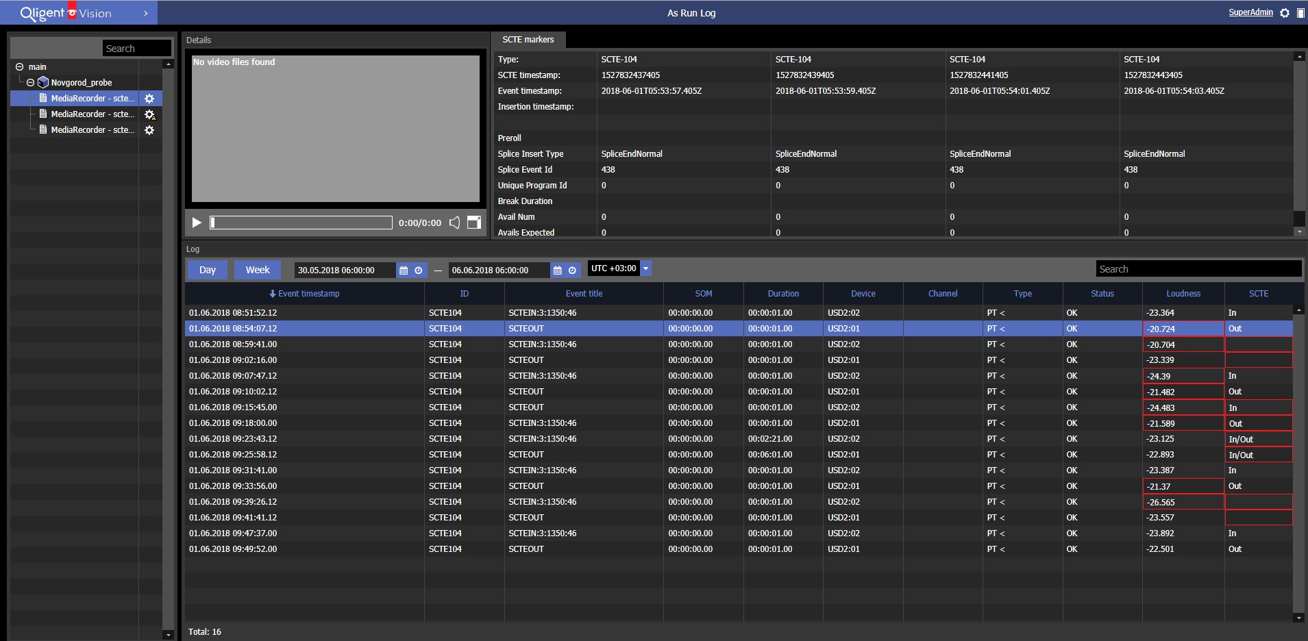Toggle the Day range button
1308x641 pixels.
[x=208, y=270]
